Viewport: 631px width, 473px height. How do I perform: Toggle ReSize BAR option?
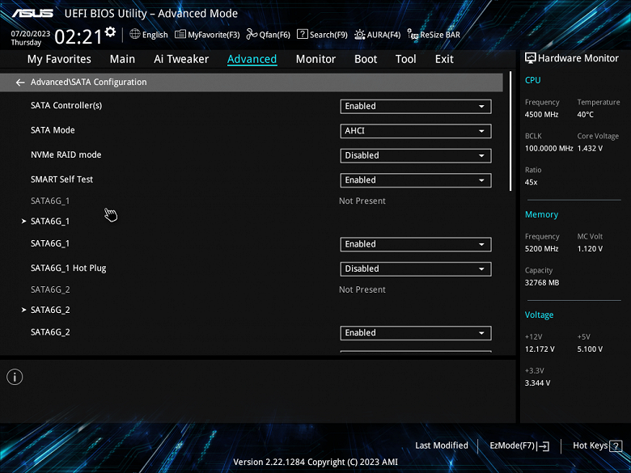pos(434,35)
